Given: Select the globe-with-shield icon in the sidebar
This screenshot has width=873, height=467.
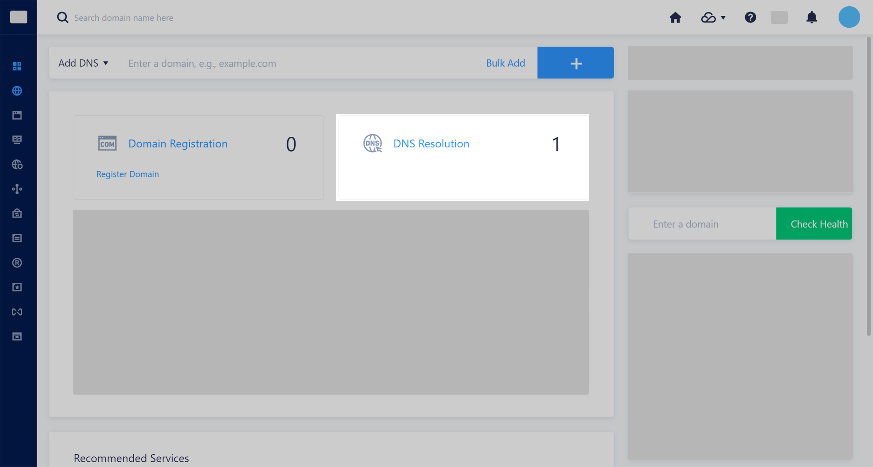Looking at the screenshot, I should [x=17, y=164].
